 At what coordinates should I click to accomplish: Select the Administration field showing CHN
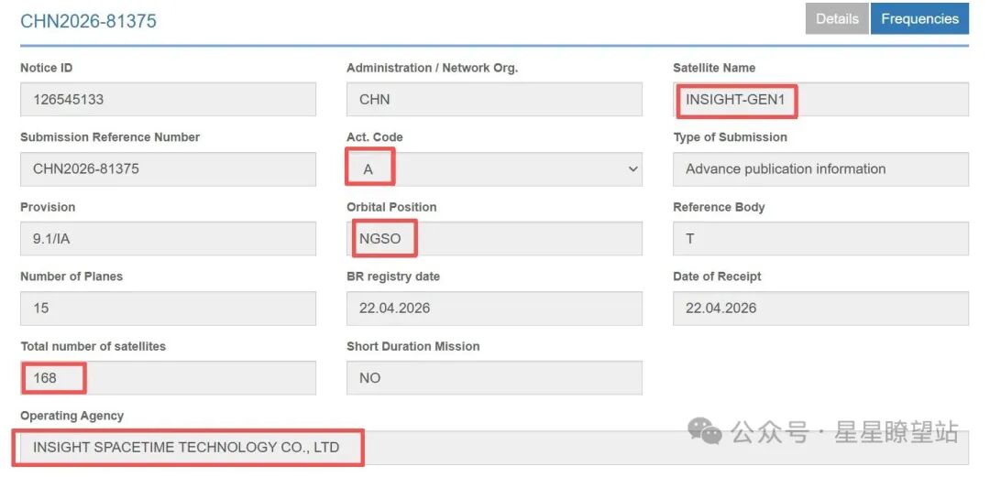pyautogui.click(x=494, y=100)
